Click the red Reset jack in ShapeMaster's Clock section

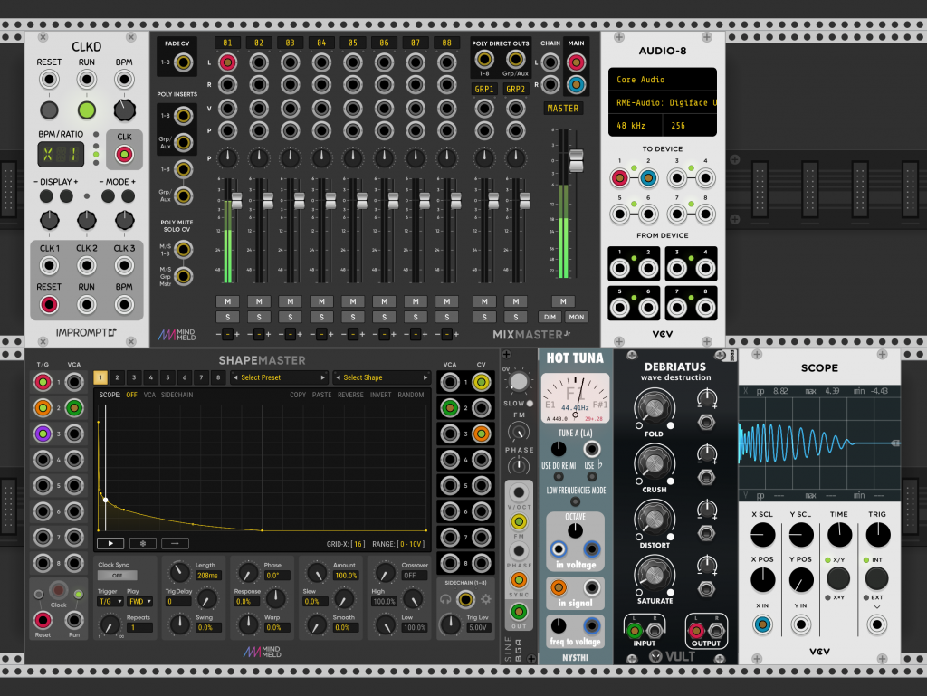click(43, 620)
